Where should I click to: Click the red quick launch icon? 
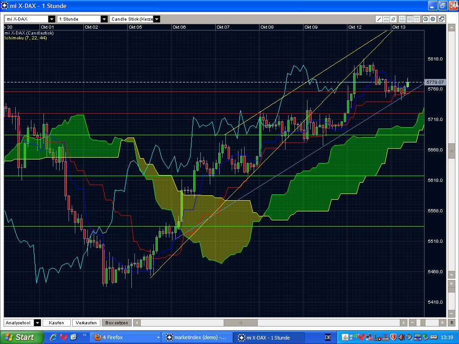click(x=64, y=337)
